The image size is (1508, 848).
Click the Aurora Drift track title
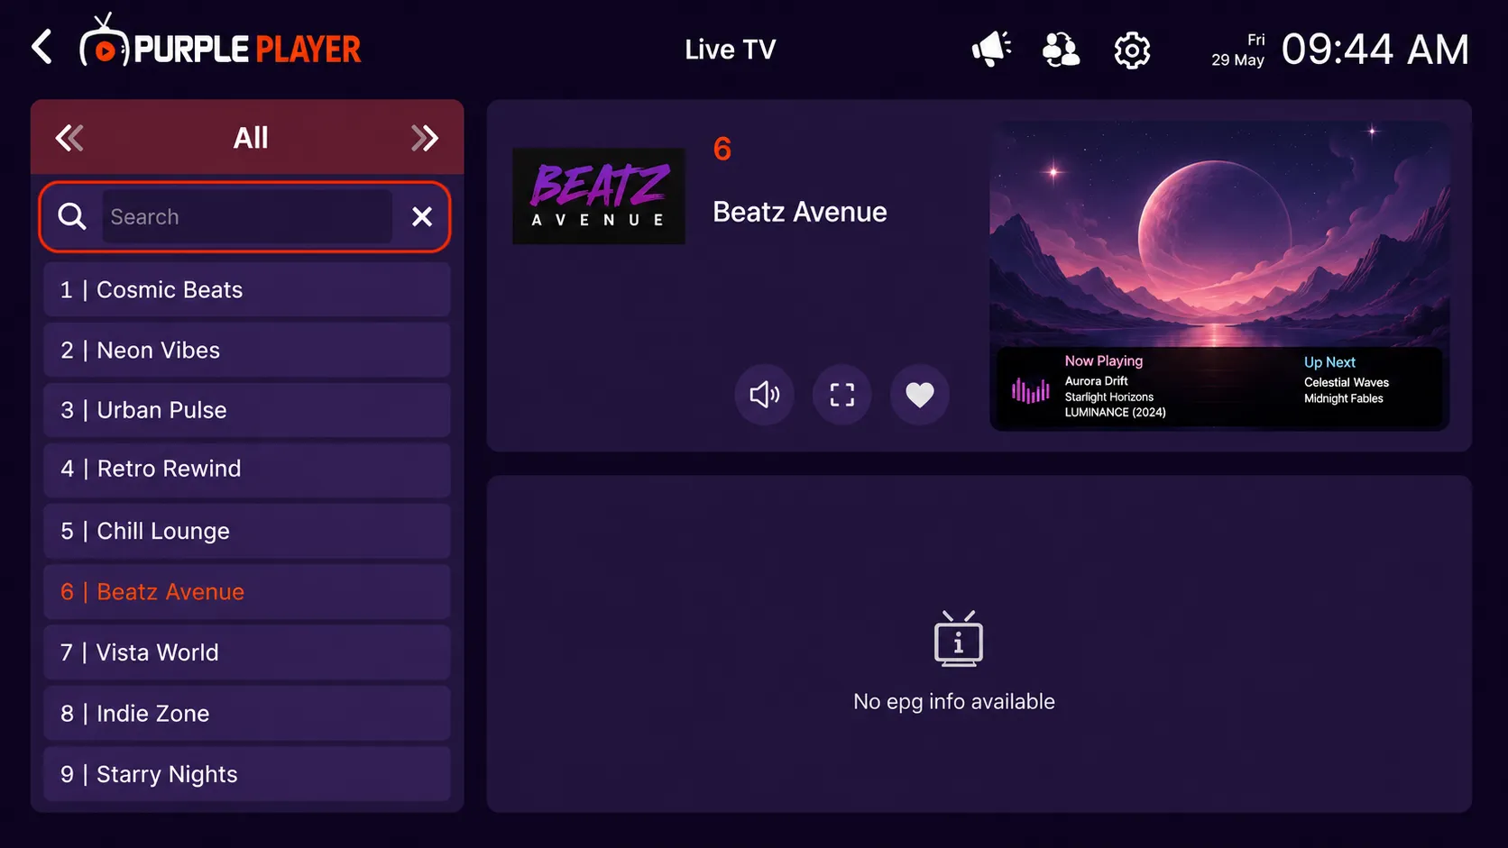tap(1096, 381)
